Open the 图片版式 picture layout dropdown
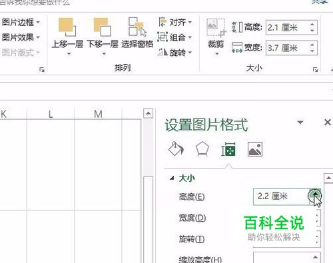Screen dimensions: 333x263 (21, 53)
